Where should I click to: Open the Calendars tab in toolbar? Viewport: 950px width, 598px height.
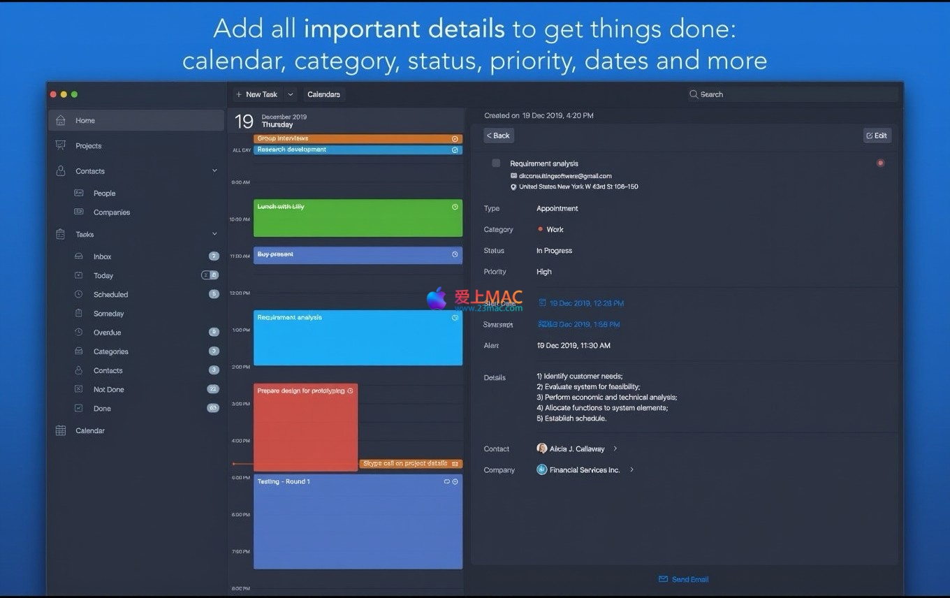323,94
